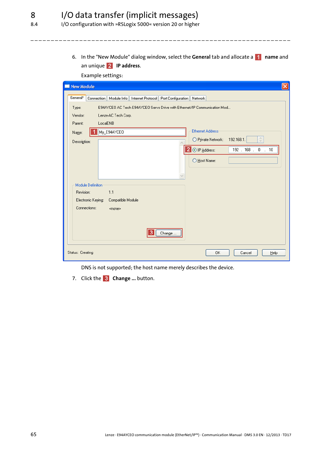Select the IP Address radio button

click(194, 150)
